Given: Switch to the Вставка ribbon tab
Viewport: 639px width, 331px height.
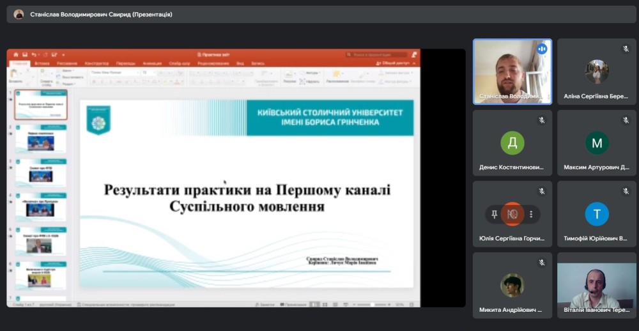Looking at the screenshot, I should (x=42, y=64).
